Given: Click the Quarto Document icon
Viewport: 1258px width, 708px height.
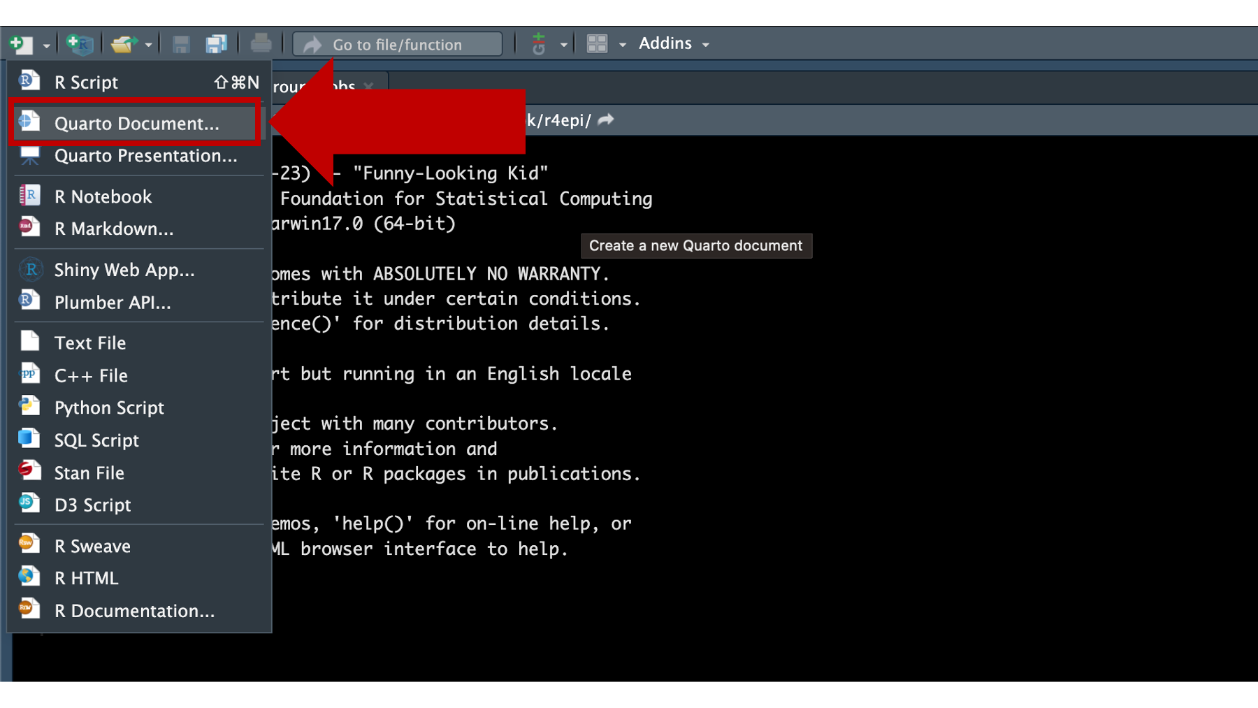Looking at the screenshot, I should pyautogui.click(x=29, y=121).
